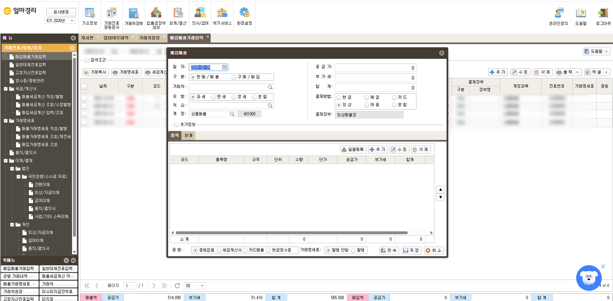Open the 도움말 dropdown at the right
The width and height of the screenshot is (613, 301).
click(596, 52)
